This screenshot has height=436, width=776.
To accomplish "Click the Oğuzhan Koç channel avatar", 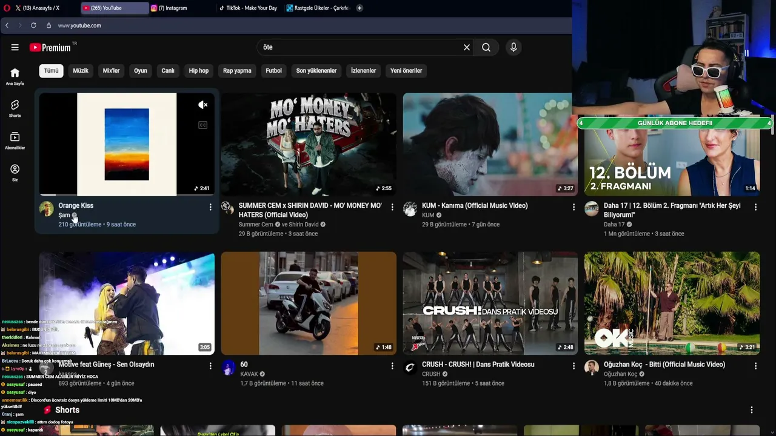I will point(592,368).
